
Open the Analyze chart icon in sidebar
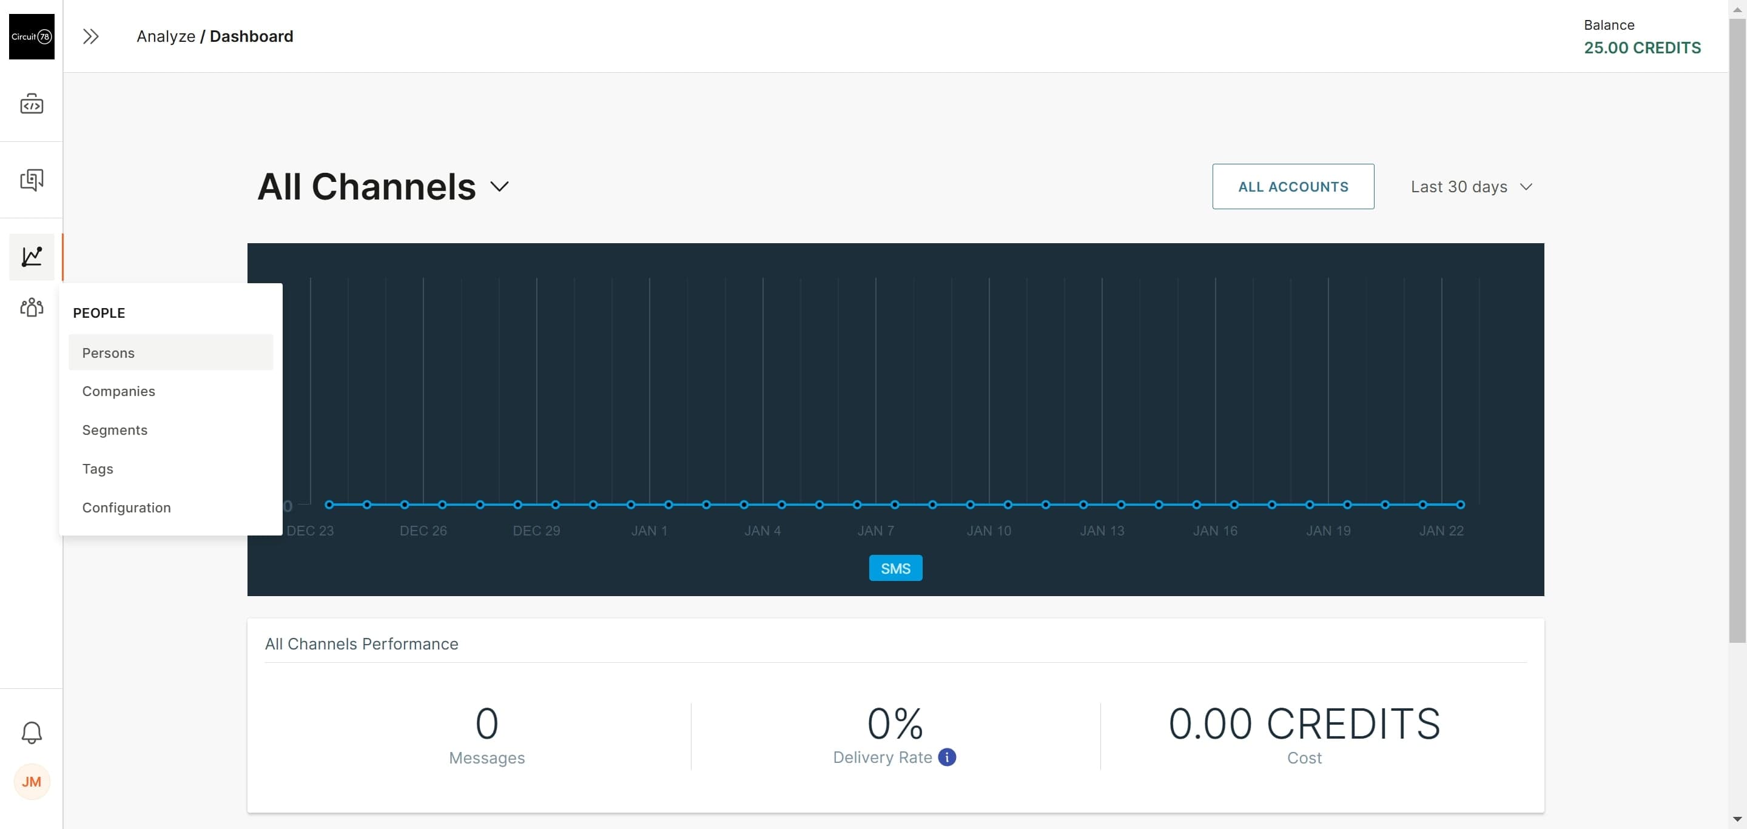[x=31, y=257]
